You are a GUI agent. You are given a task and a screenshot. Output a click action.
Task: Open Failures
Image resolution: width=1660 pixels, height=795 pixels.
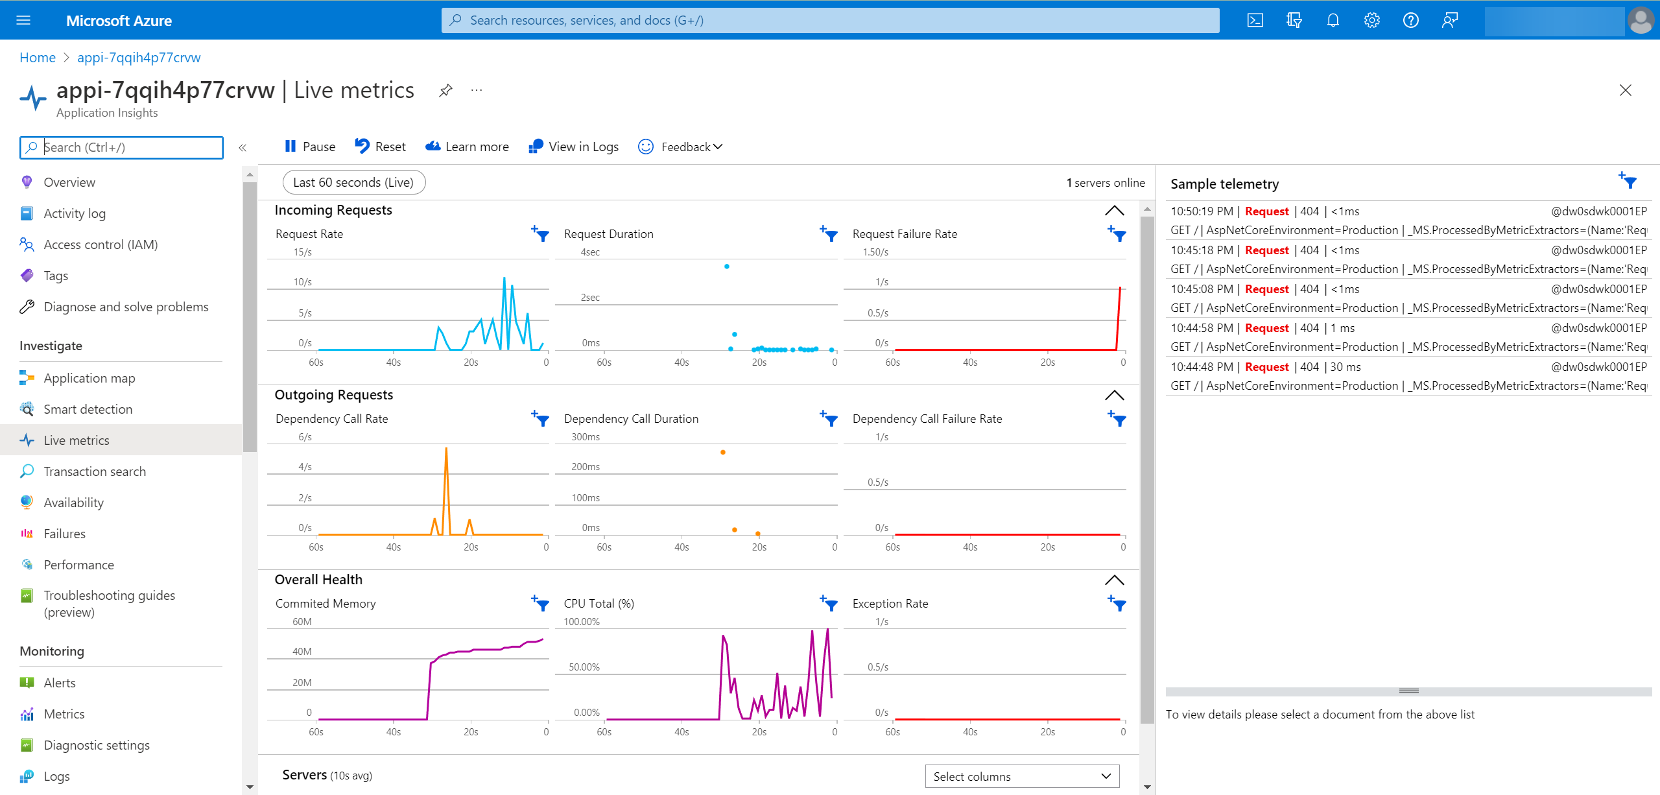click(121, 534)
